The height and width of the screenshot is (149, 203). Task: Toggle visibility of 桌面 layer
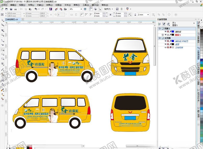(x=165, y=44)
